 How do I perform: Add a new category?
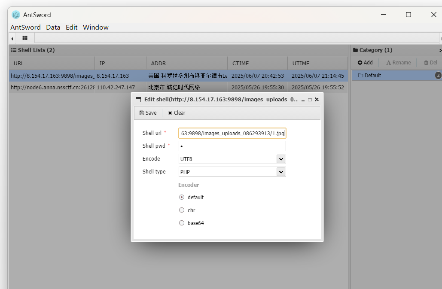point(365,63)
